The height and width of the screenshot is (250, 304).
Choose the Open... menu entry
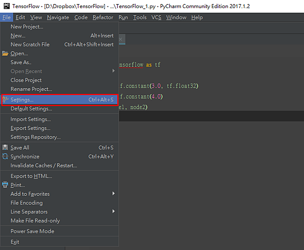pos(59,53)
